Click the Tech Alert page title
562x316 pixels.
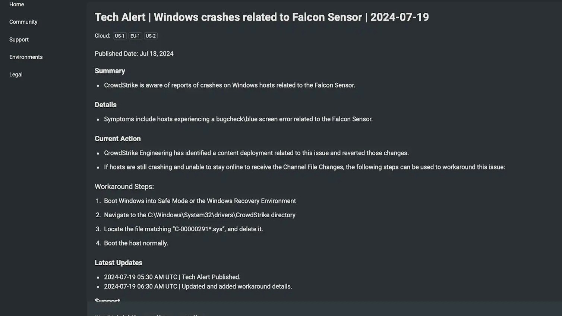coord(262,17)
